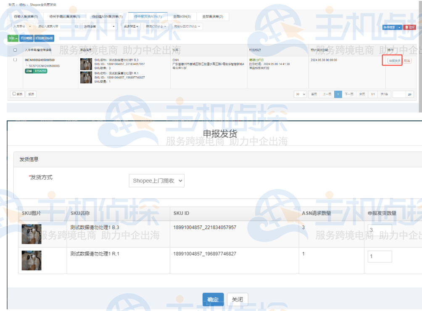The image size is (422, 311).
Task: Click the 反选 invert selection button
Action: pyautogui.click(x=31, y=94)
